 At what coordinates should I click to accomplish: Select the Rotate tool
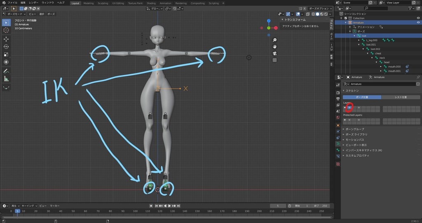(6, 47)
